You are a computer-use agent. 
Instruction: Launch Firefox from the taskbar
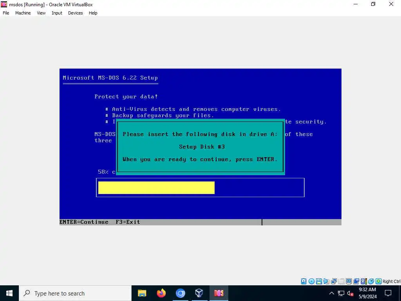point(161,293)
